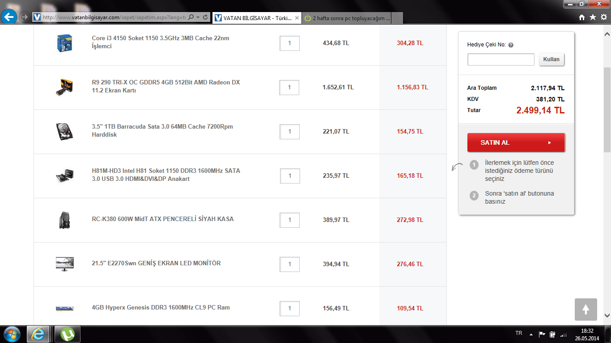This screenshot has height=343, width=611.
Task: Click the browser forward arrow button
Action: click(25, 17)
